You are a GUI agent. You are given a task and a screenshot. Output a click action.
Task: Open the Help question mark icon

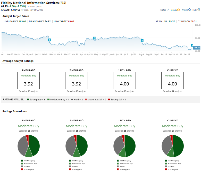199,10
